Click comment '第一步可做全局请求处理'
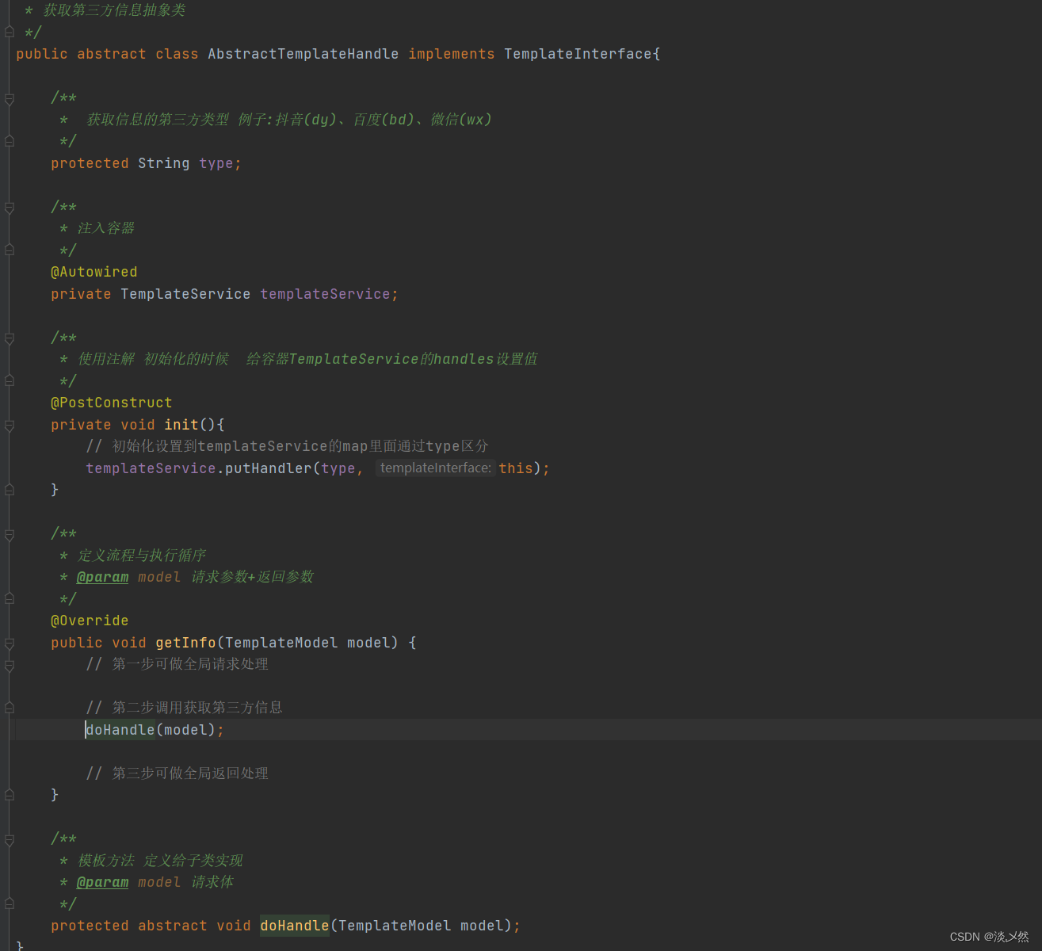The width and height of the screenshot is (1042, 951). pyautogui.click(x=190, y=664)
